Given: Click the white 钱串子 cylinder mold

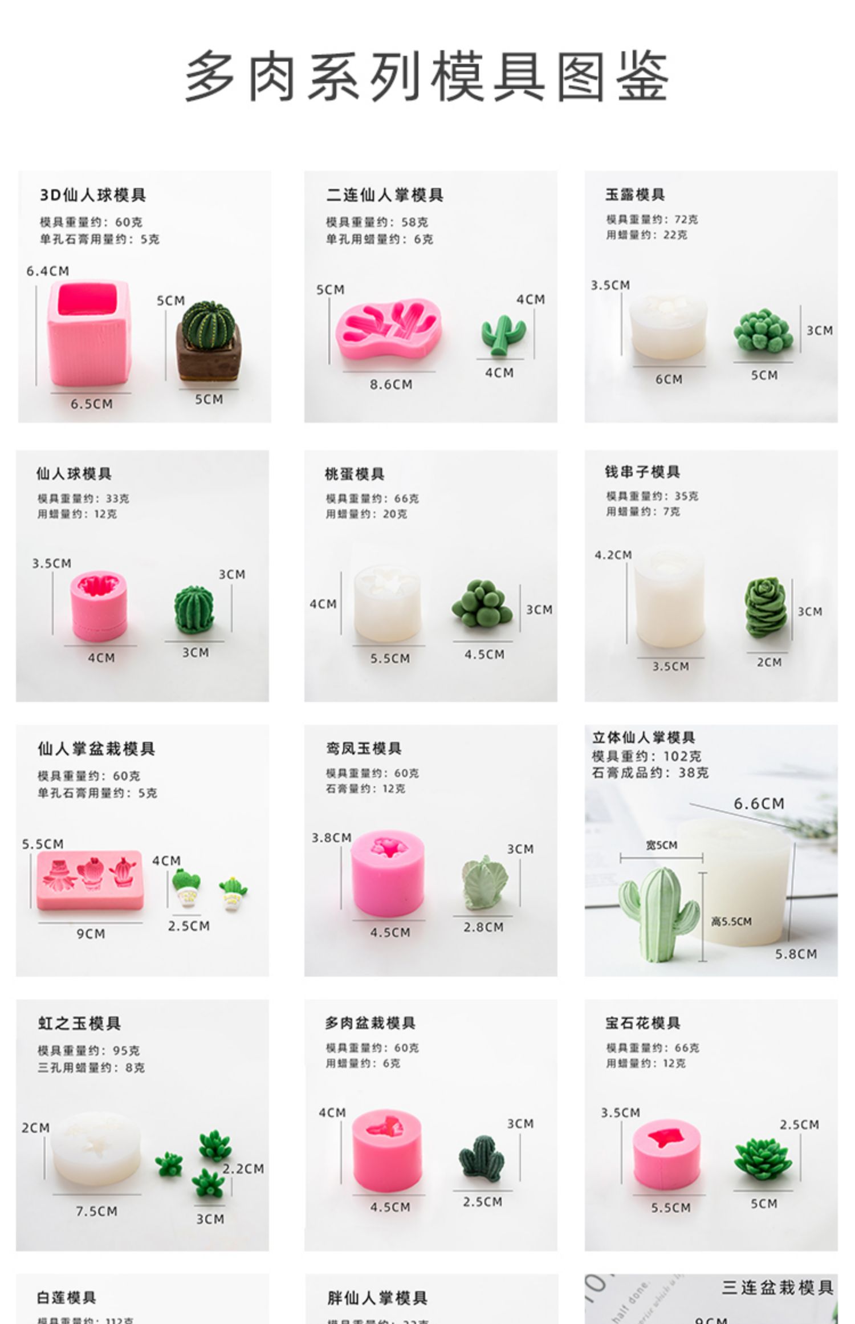Looking at the screenshot, I should pyautogui.click(x=669, y=596).
